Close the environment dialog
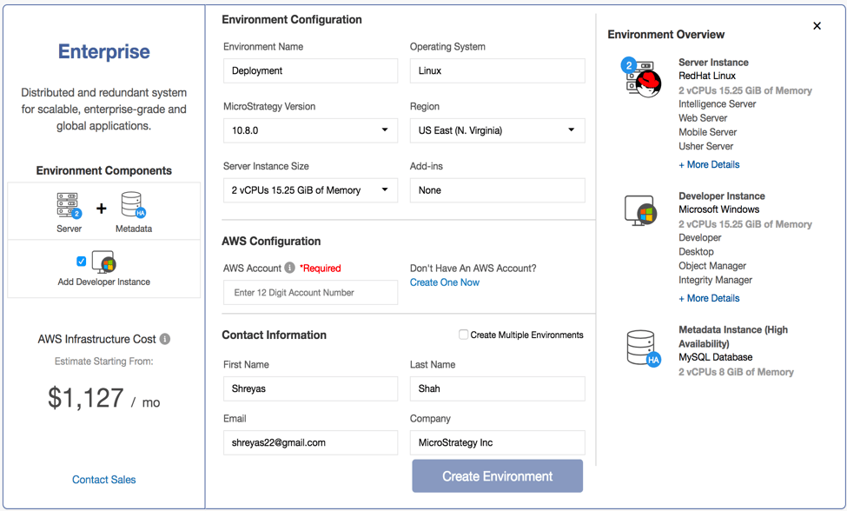The image size is (847, 511). point(817,26)
